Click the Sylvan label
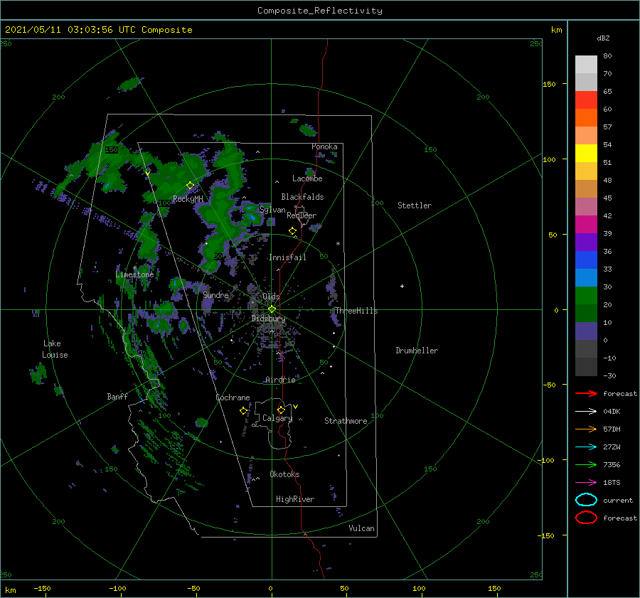Screen dimensions: 640x598 [x=272, y=210]
